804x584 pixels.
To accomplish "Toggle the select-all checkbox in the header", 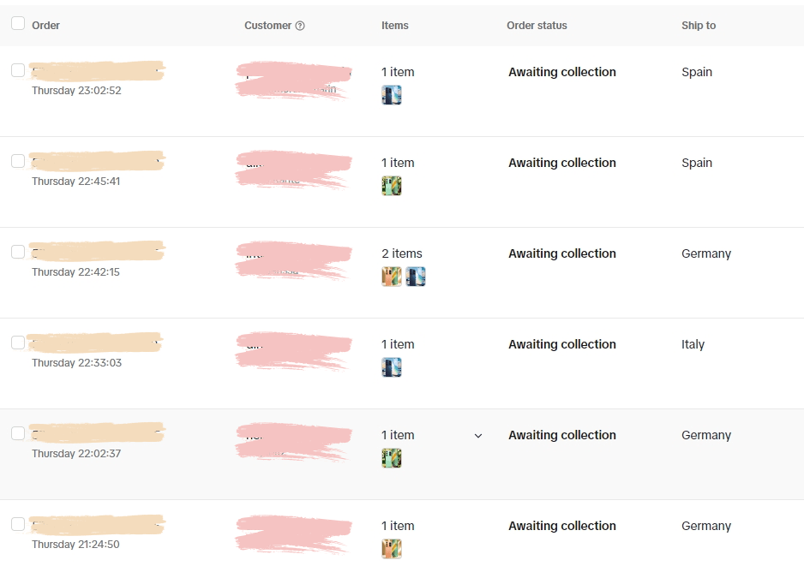I will click(x=18, y=23).
